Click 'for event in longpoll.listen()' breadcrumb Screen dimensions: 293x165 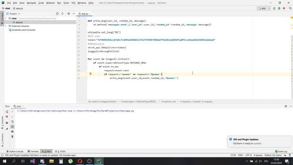pos(102,102)
